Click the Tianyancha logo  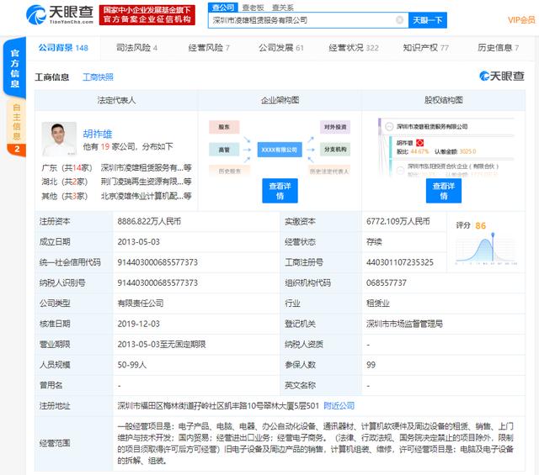click(x=60, y=14)
